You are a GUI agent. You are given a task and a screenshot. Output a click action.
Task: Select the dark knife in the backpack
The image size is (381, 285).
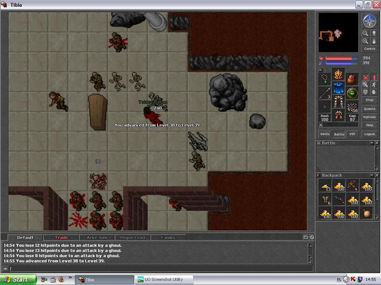tap(339, 200)
